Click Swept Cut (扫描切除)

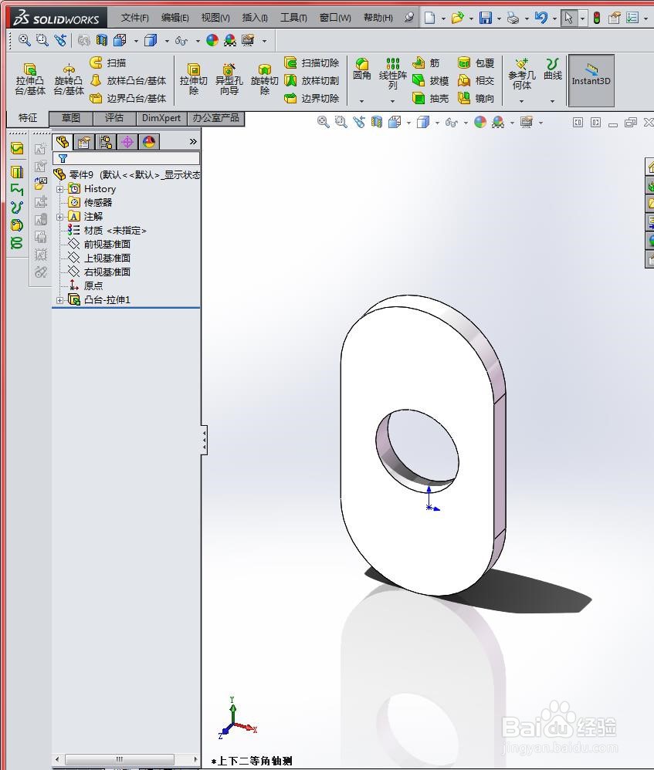[311, 62]
